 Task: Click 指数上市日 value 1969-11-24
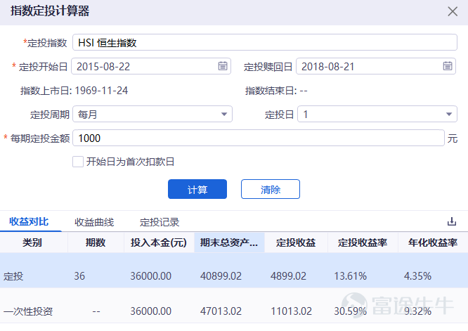(101, 91)
